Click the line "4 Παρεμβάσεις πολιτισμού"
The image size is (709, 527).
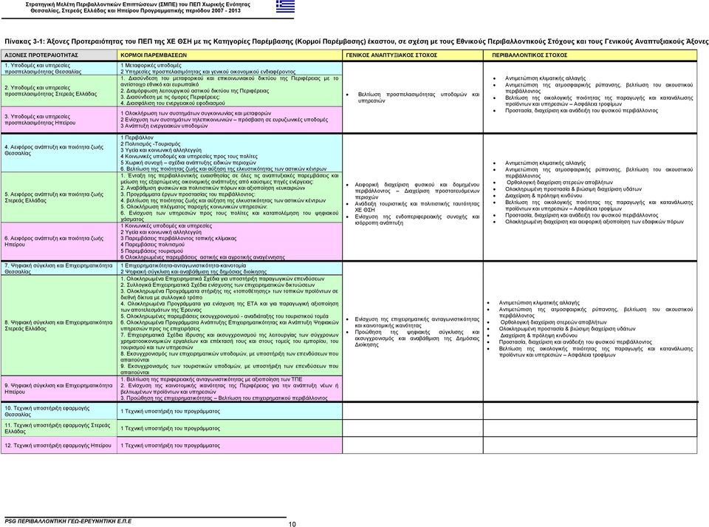pos(152,244)
